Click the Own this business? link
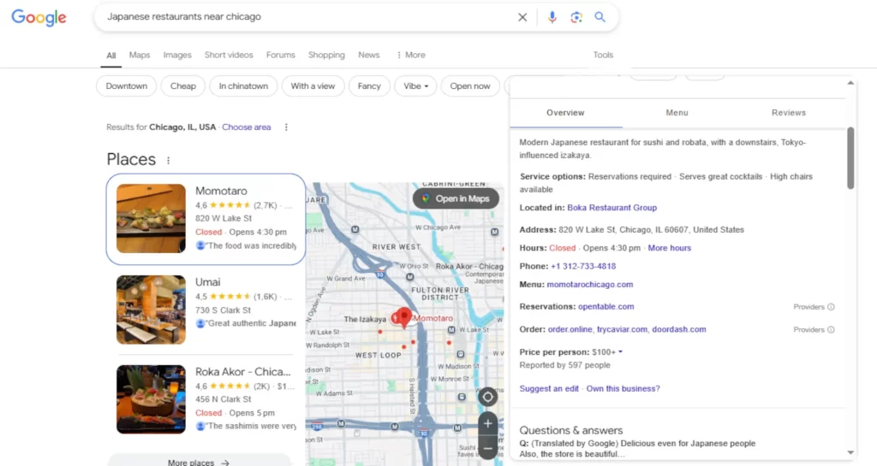Screen dimensions: 877x466 (623, 388)
